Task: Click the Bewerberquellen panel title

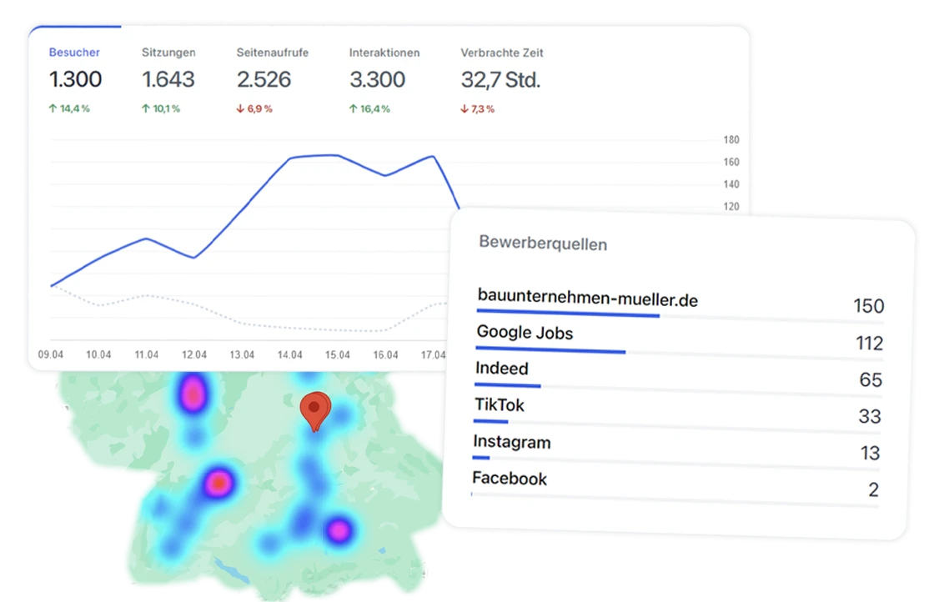Action: point(543,244)
